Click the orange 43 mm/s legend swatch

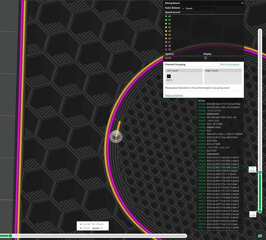pos(166,38)
